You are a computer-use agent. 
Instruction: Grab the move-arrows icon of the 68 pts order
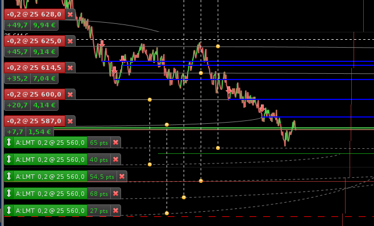coord(9,193)
